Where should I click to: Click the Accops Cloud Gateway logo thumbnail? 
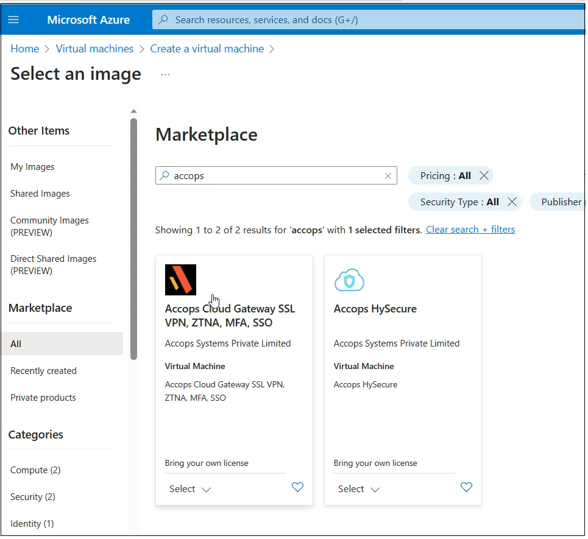coord(181,281)
